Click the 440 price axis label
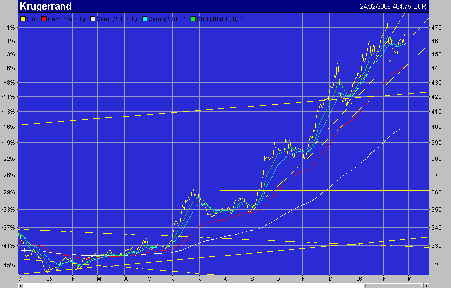 (436, 68)
